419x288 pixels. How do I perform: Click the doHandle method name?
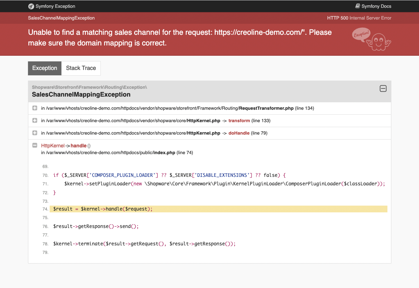(x=239, y=133)
